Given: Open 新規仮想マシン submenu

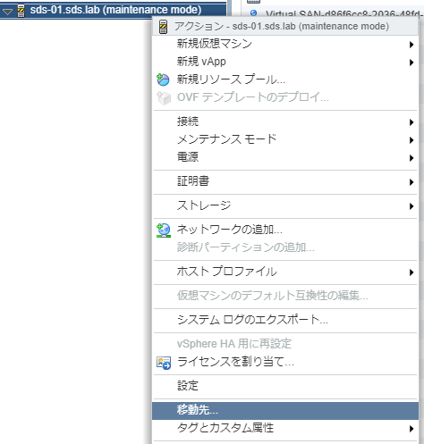Looking at the screenshot, I should (285, 44).
